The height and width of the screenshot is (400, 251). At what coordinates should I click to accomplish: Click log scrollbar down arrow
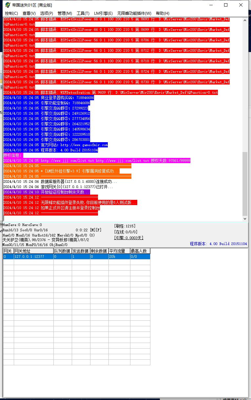point(245,219)
